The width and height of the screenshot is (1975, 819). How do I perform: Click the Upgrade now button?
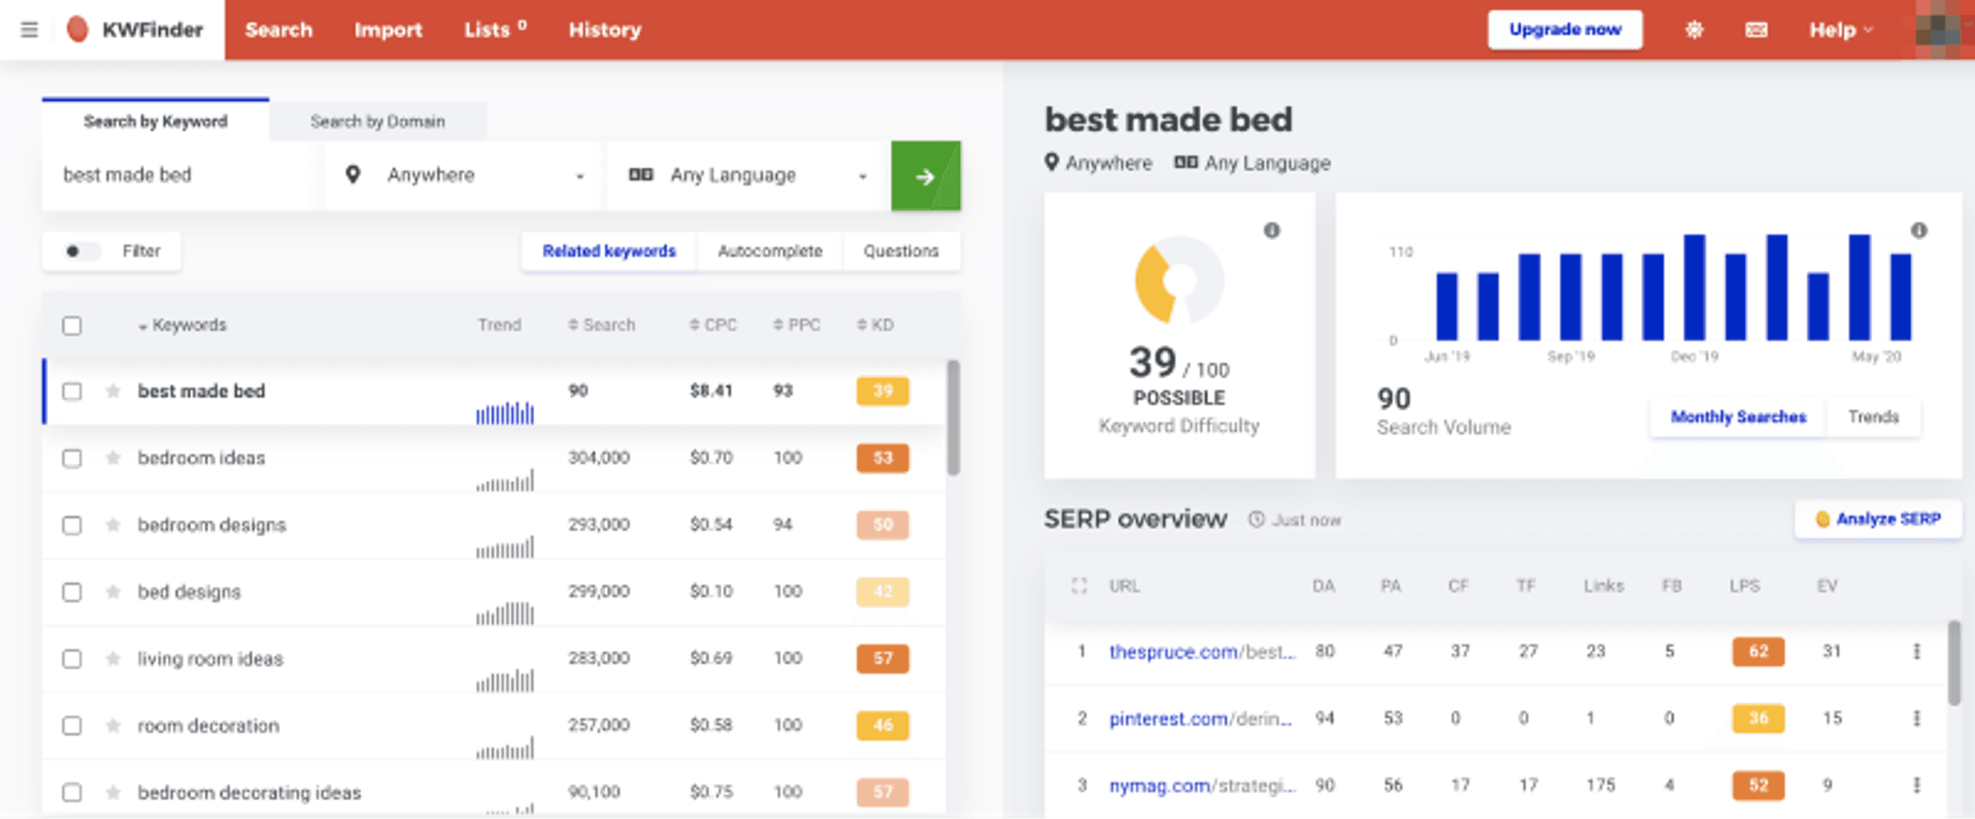(1565, 30)
